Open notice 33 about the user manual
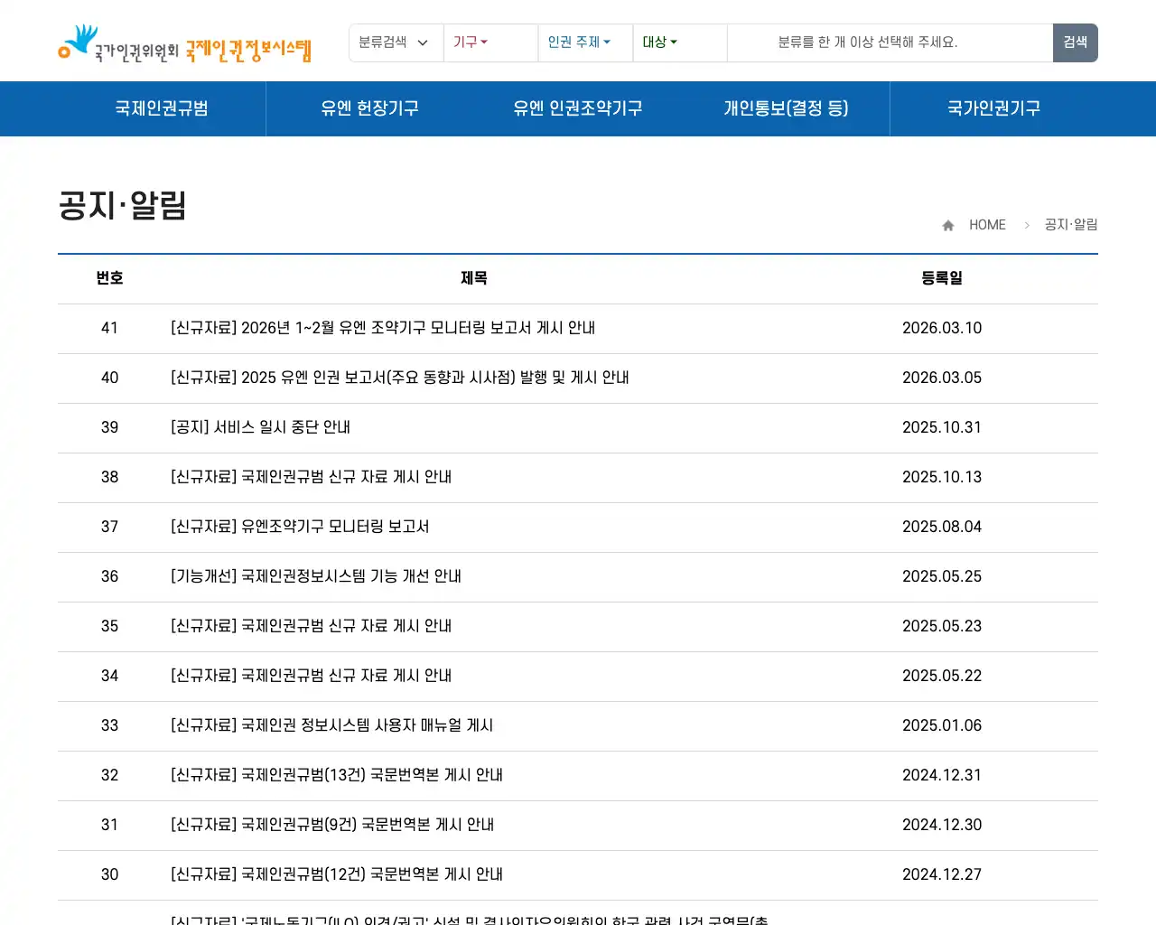Image resolution: width=1156 pixels, height=925 pixels. pos(331,725)
